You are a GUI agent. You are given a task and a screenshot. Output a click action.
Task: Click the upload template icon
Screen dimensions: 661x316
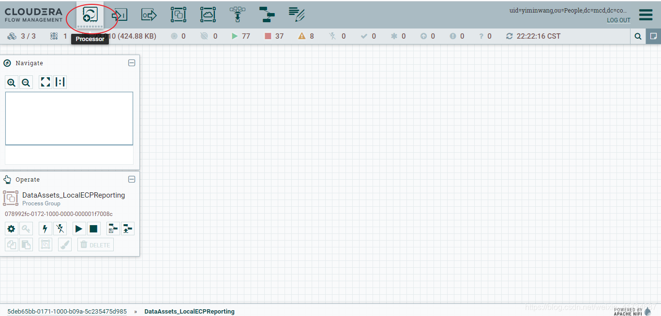128,229
